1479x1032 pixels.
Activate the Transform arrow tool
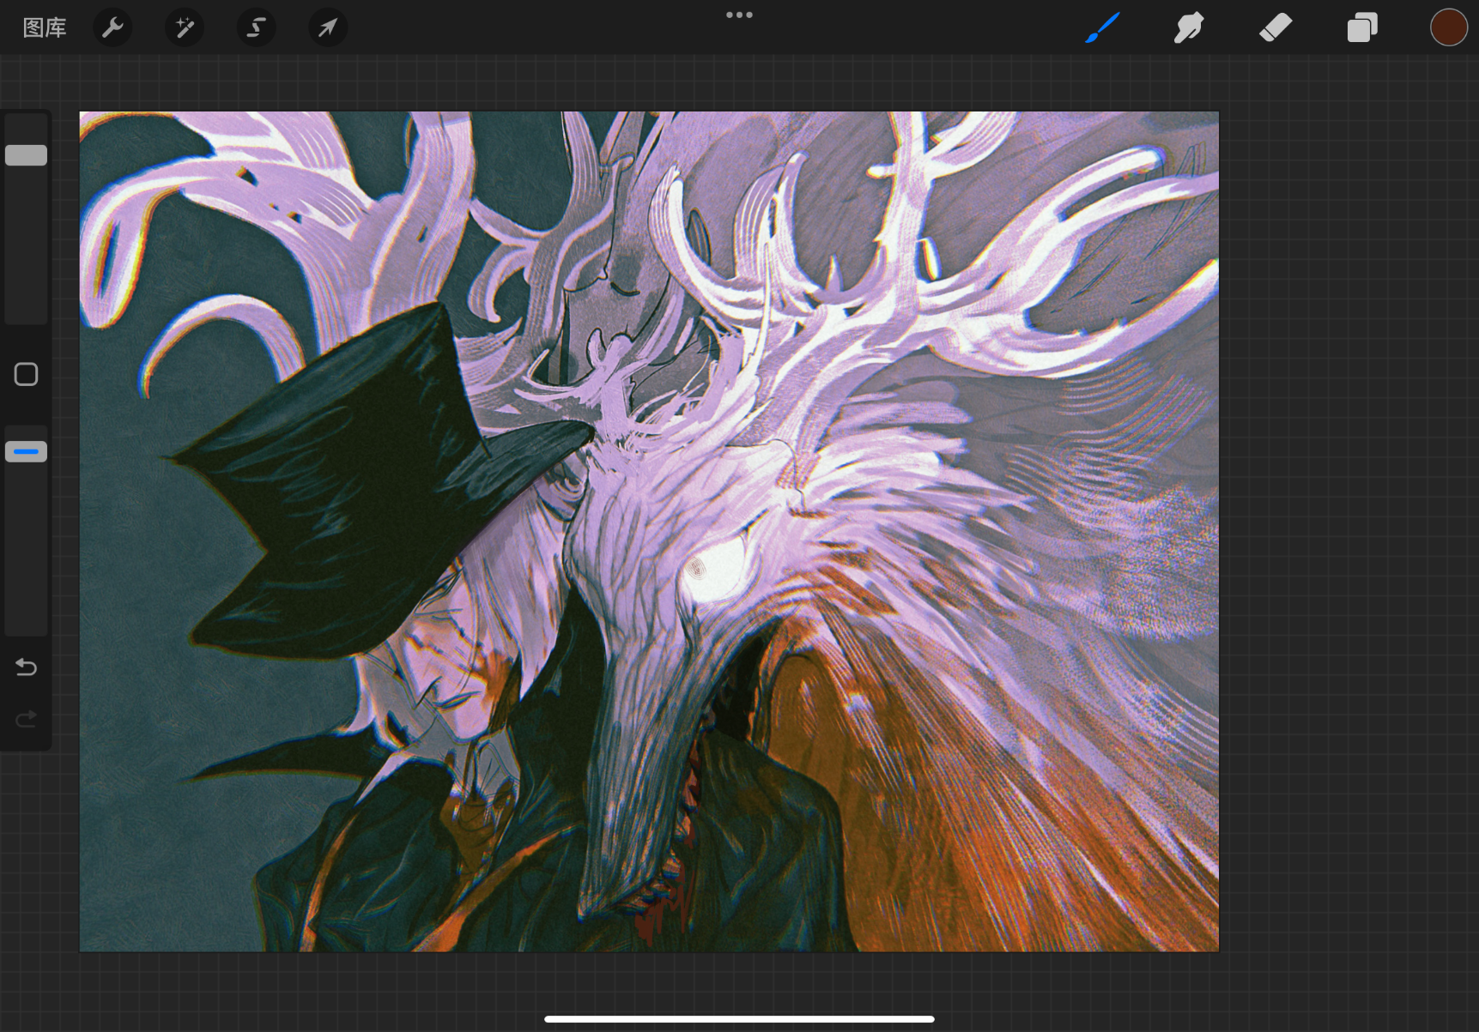coord(328,27)
